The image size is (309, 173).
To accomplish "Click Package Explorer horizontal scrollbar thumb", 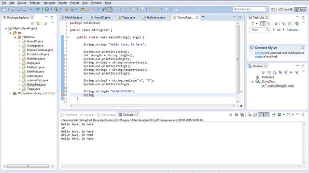I will coord(28,166).
